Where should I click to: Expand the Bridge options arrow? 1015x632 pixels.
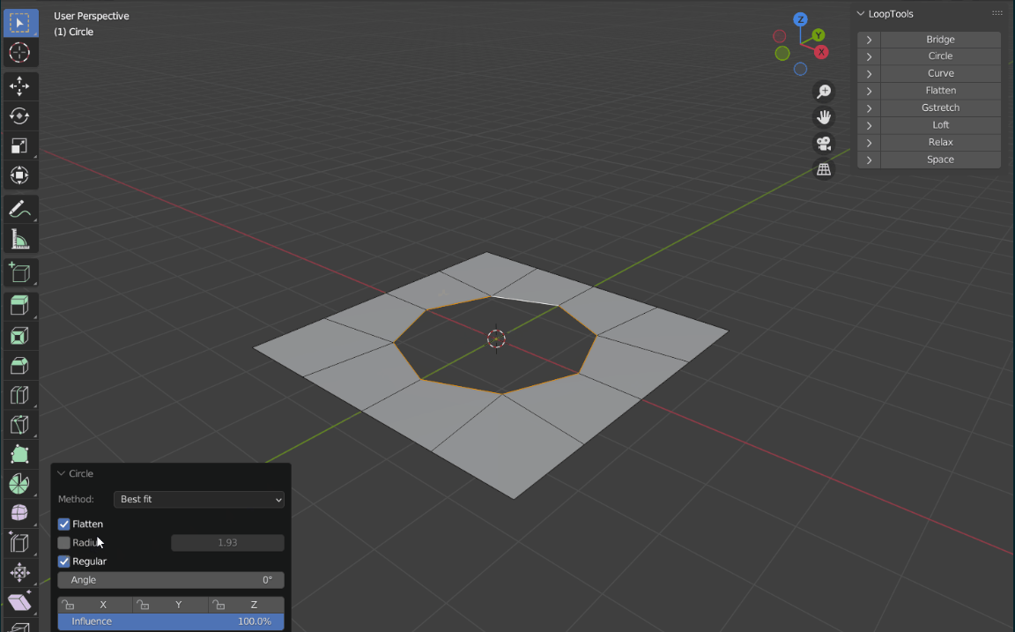(869, 40)
